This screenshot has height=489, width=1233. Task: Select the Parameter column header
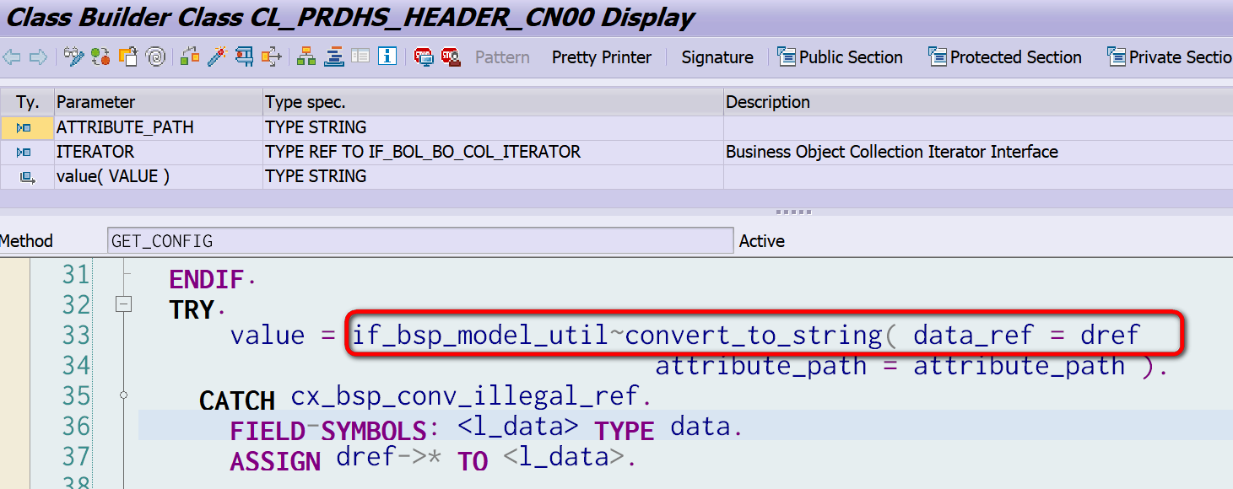[x=159, y=103]
